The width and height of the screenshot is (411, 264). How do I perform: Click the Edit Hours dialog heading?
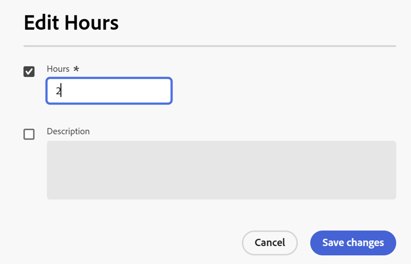[71, 23]
